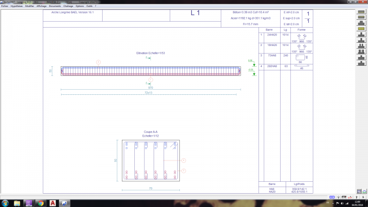
Task: Click the purple application icon in the taskbar
Action: [29, 203]
